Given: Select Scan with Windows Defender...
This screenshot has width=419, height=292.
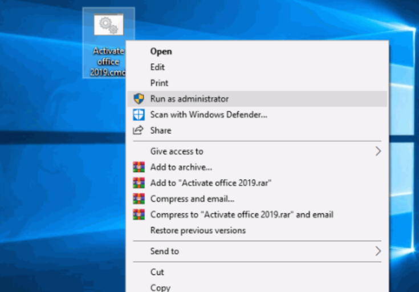Looking at the screenshot, I should (257, 115).
